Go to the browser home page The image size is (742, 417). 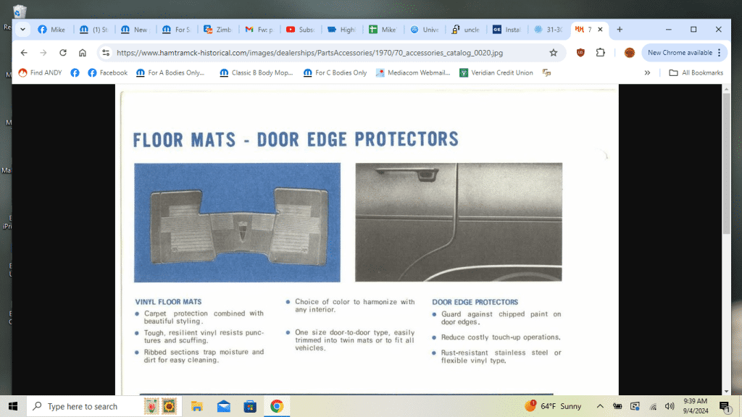pyautogui.click(x=83, y=53)
